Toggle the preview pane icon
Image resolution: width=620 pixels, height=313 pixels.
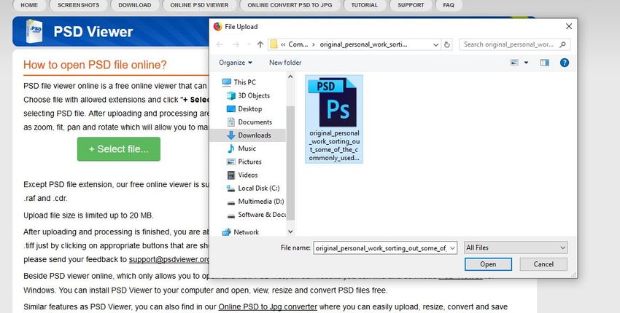point(544,63)
